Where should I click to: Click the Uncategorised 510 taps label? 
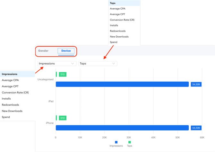click(x=63, y=74)
